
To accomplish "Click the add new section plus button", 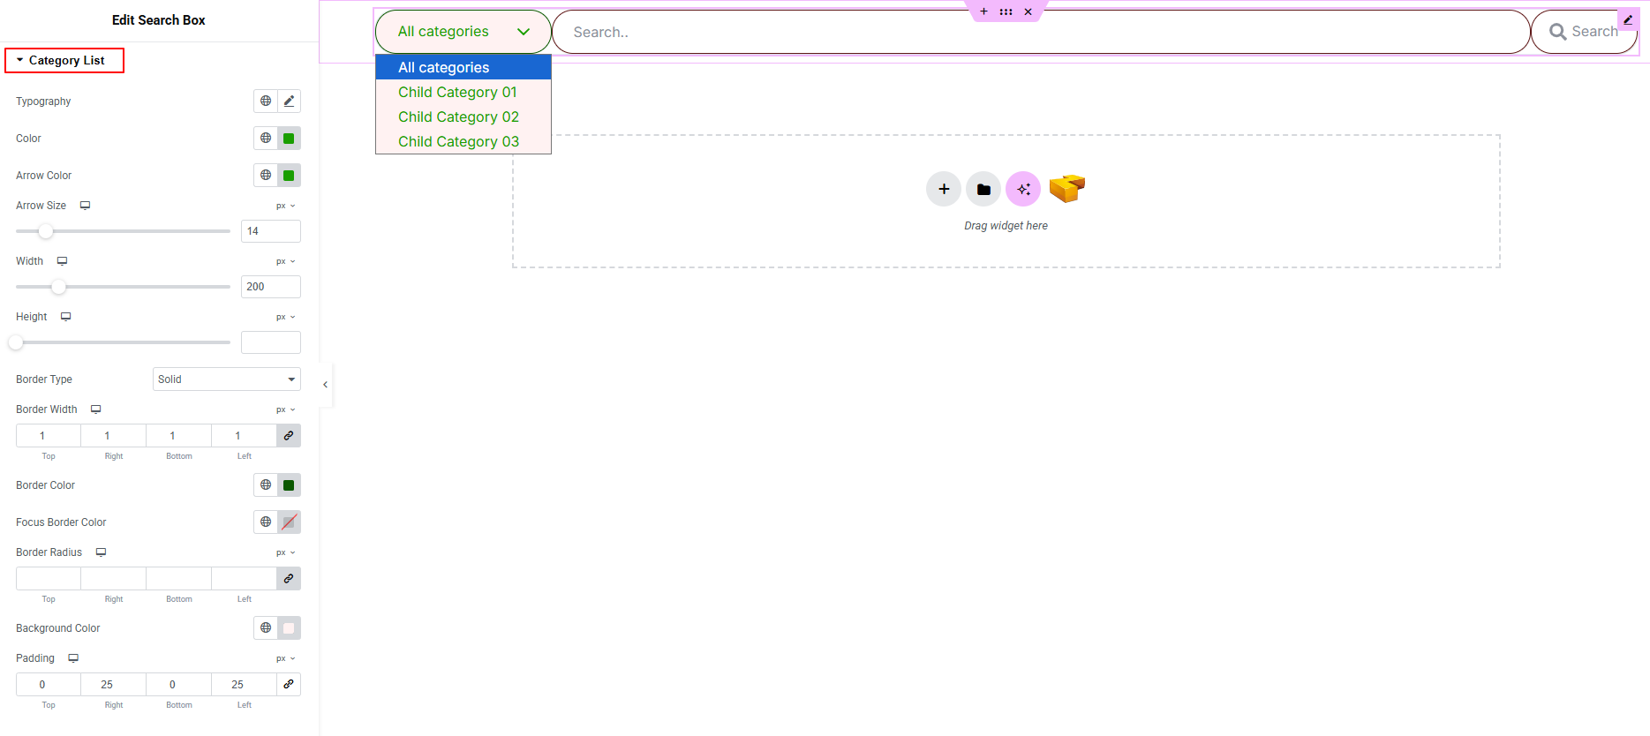I will (944, 189).
